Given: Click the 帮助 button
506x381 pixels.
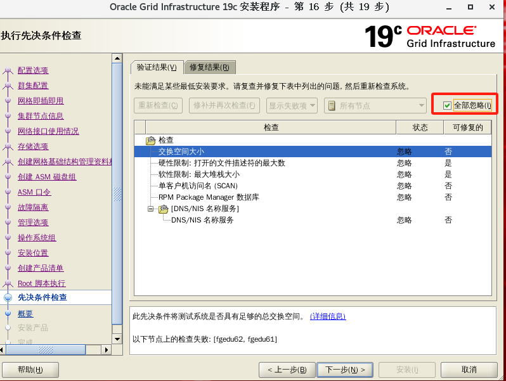Looking at the screenshot, I should (30, 370).
